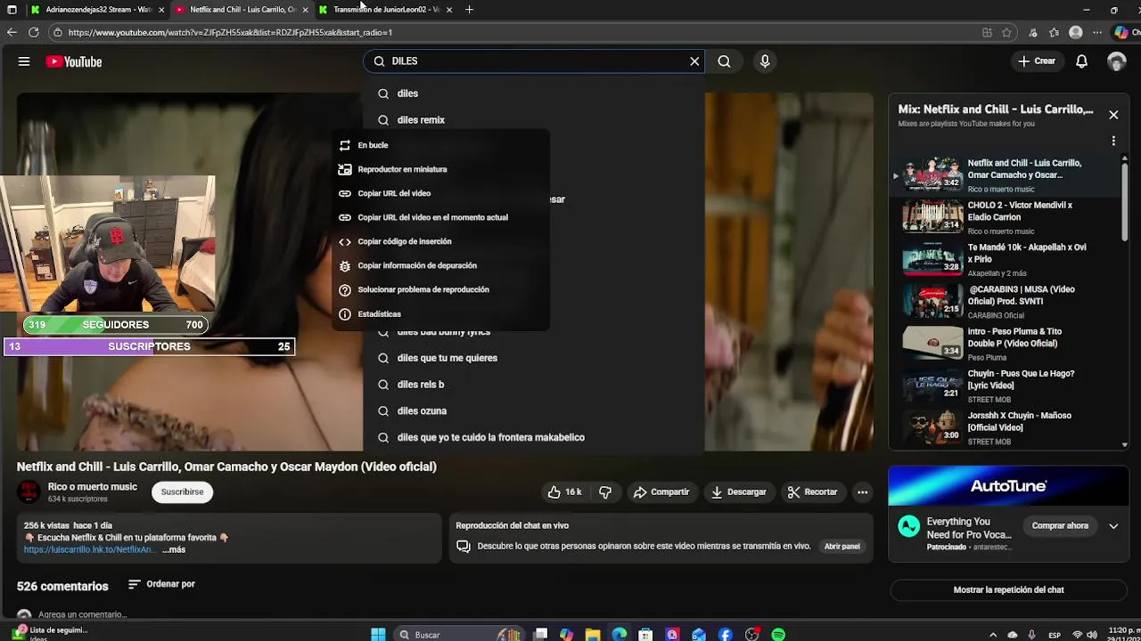Switch to Transmisión de JuniorLeon02 tab
The height and width of the screenshot is (641, 1141).
(x=385, y=10)
